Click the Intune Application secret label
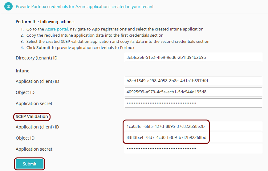 click(x=34, y=104)
